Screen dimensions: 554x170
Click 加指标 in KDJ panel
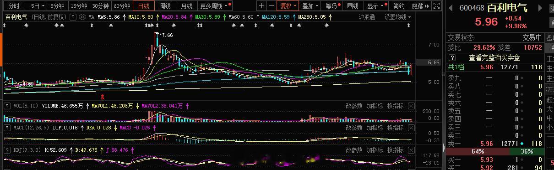pos(375,150)
